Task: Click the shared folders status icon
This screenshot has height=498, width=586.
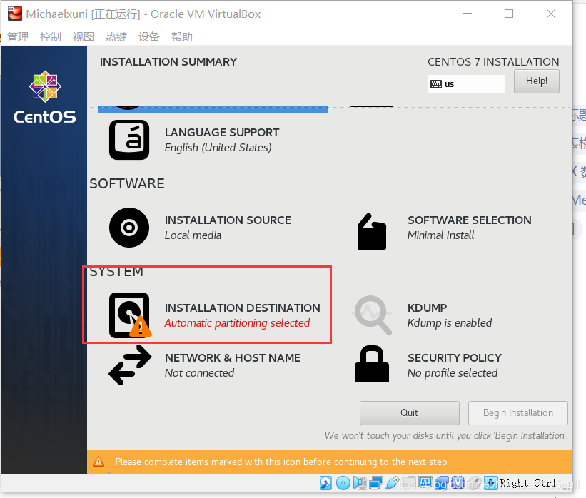Action: point(409,483)
